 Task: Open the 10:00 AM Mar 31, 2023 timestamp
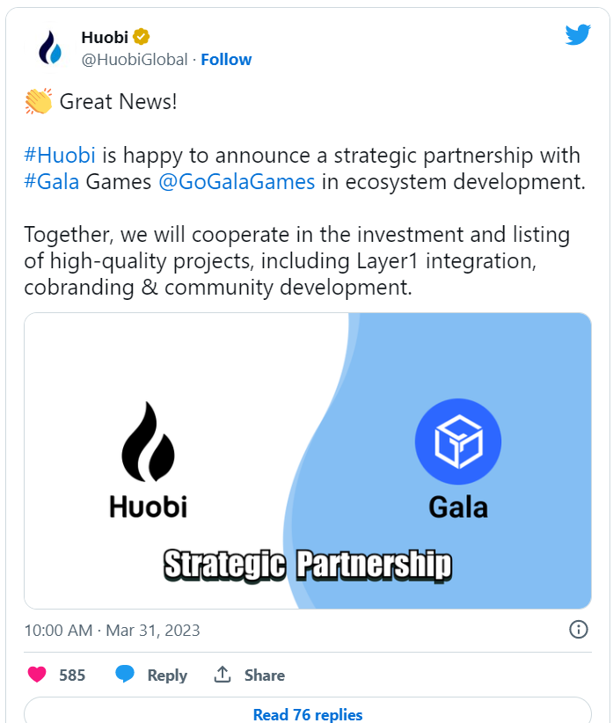112,631
